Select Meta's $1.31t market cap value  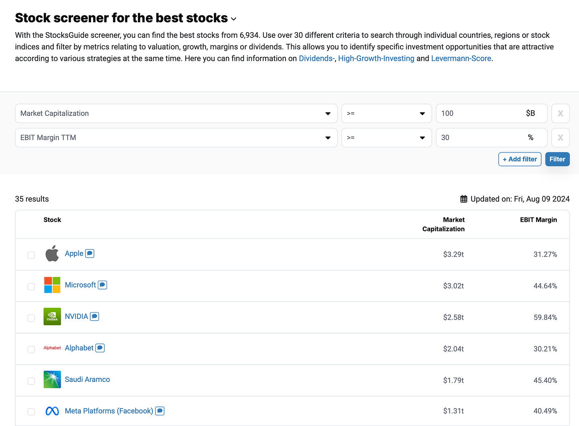[x=453, y=411]
